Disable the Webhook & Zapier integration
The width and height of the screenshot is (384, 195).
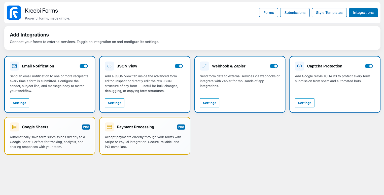(x=274, y=66)
